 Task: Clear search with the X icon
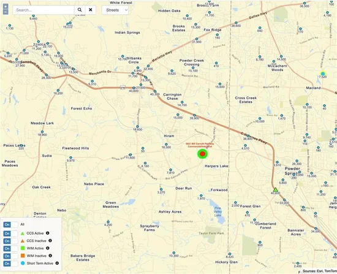(91, 10)
